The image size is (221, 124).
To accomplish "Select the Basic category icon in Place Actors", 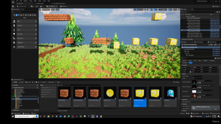I will tap(17, 15).
